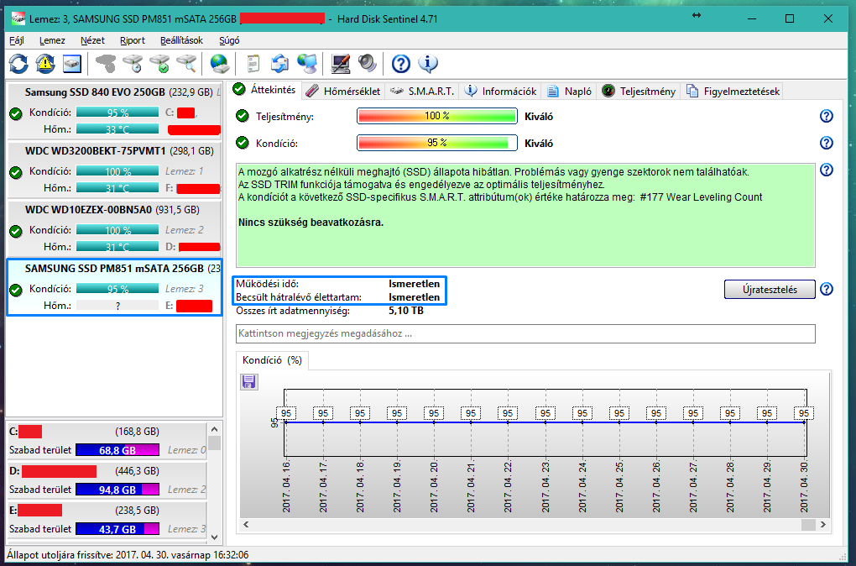Click the globe and disk toolbar icon
This screenshot has height=566, width=856.
tap(220, 64)
